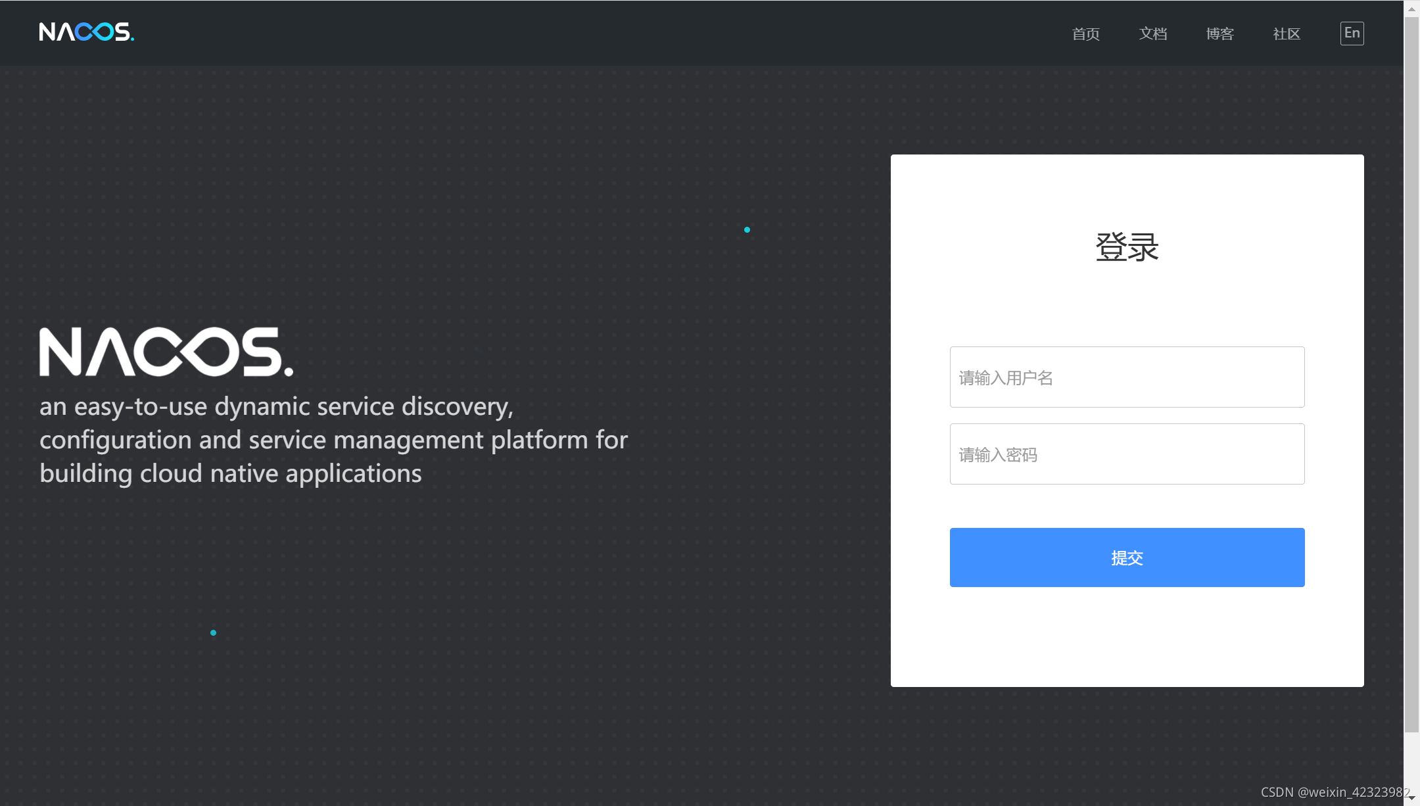Switch language with the En toggle
Image resolution: width=1420 pixels, height=806 pixels.
click(1352, 34)
